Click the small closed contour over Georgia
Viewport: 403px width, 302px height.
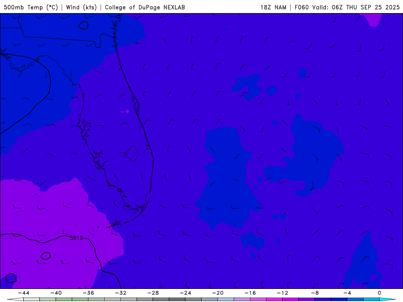(x=83, y=25)
